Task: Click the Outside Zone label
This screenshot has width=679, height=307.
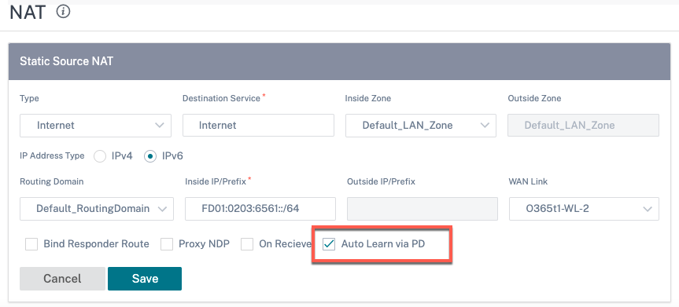Action: pyautogui.click(x=534, y=99)
